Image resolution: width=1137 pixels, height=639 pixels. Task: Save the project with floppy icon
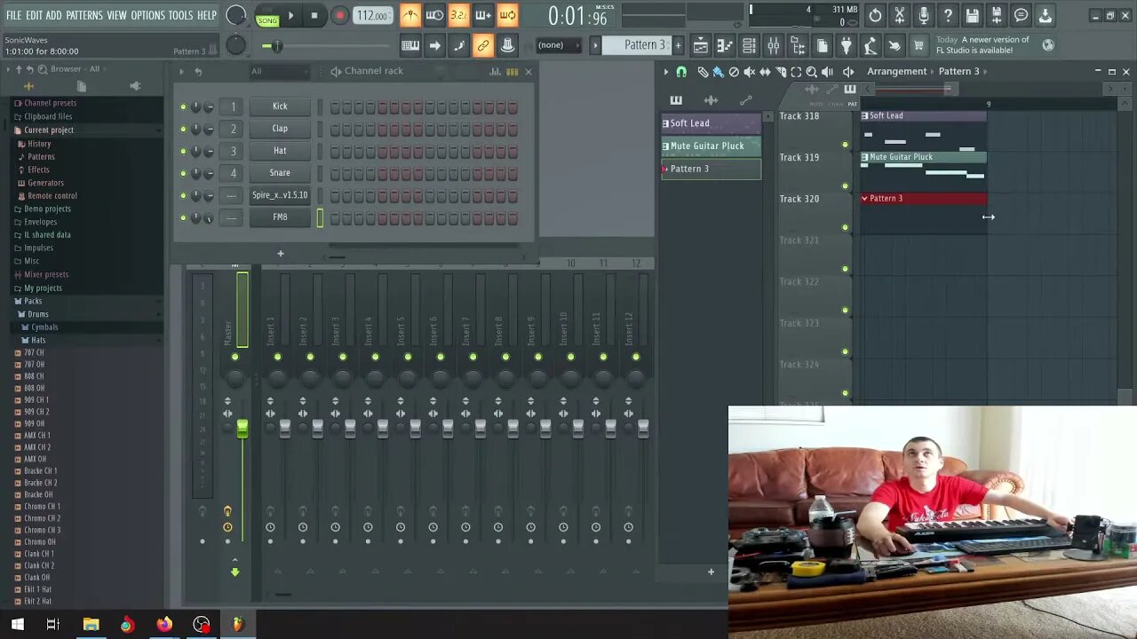click(x=972, y=15)
